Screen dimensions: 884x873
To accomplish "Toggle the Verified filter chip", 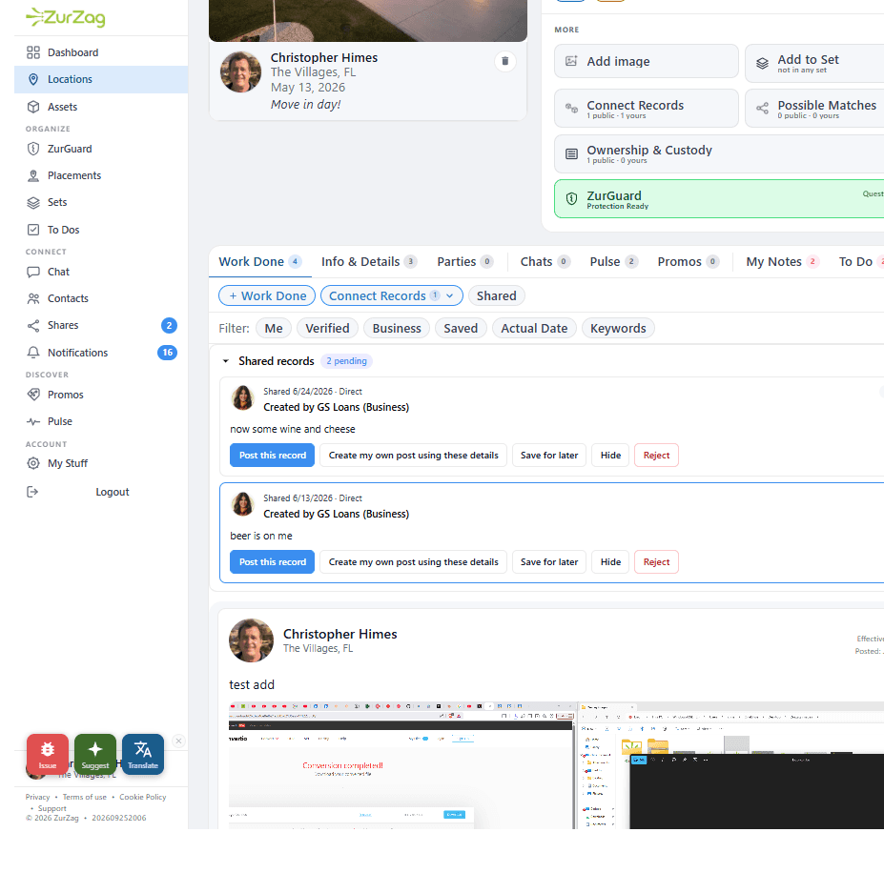I will coord(327,328).
